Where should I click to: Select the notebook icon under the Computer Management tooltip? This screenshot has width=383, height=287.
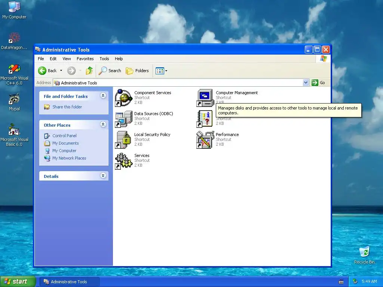(205, 119)
